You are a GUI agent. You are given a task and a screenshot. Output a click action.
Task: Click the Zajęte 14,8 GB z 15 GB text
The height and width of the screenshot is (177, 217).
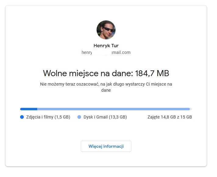tap(170, 117)
